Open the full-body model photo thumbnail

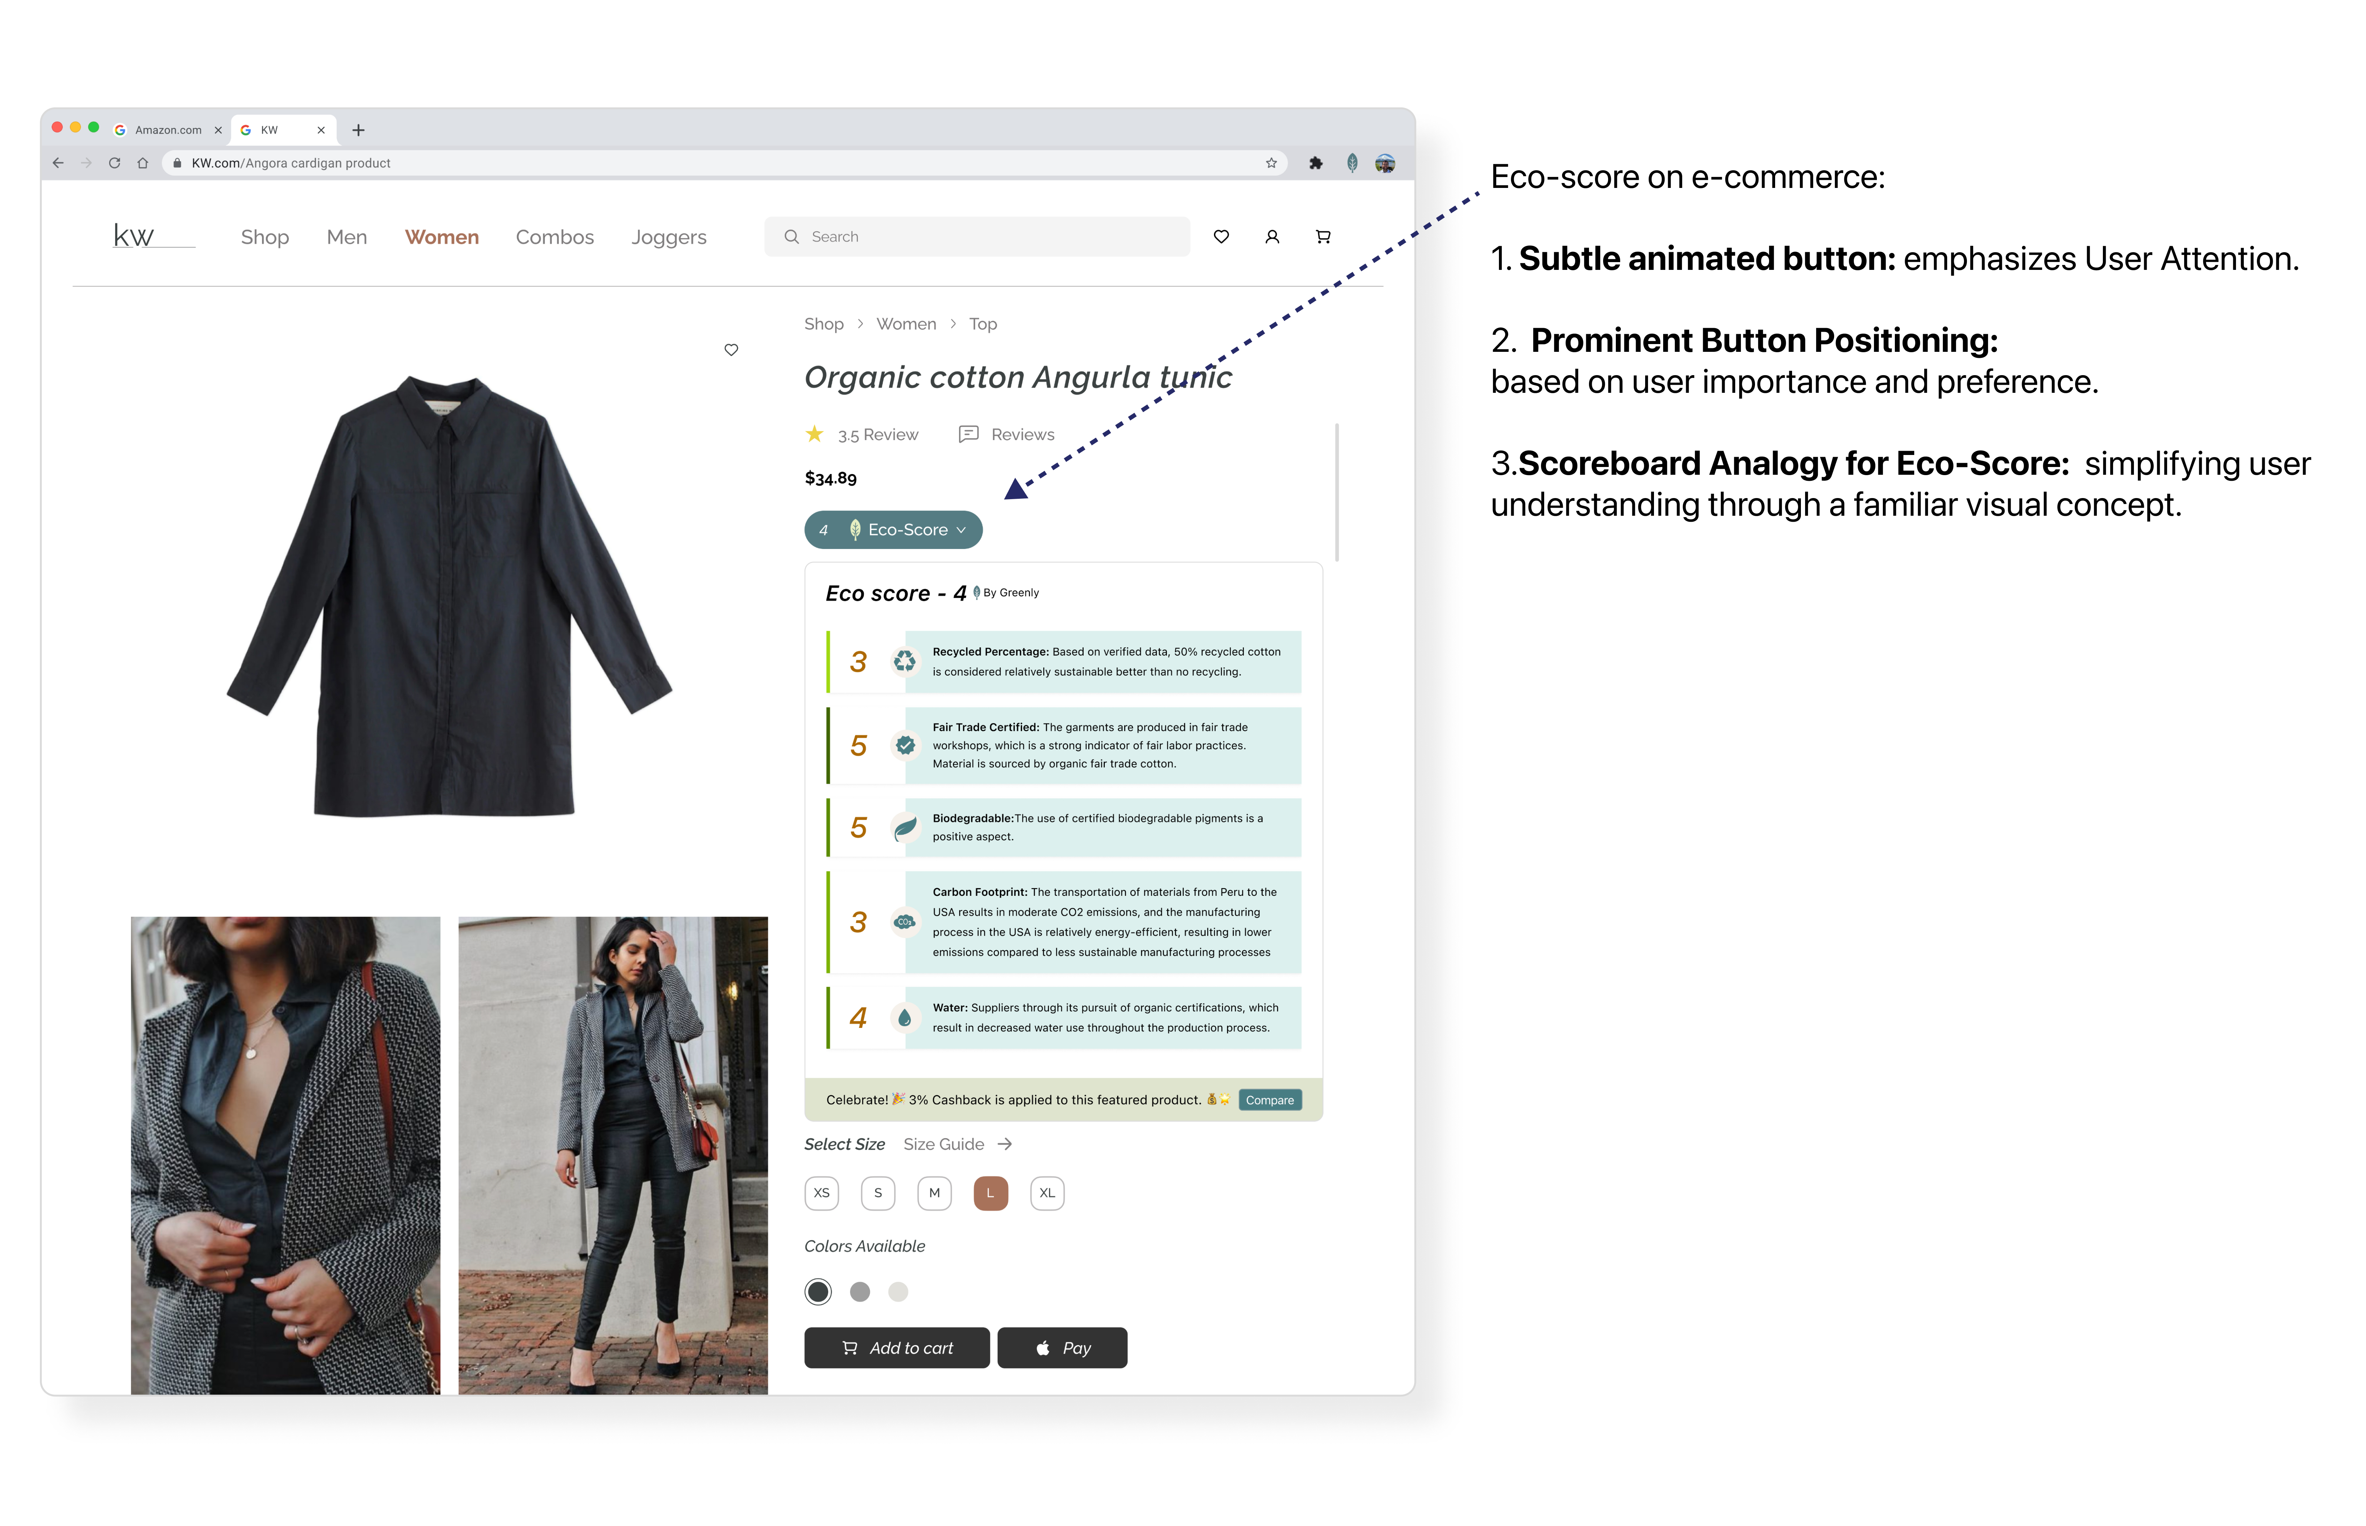coord(613,1155)
